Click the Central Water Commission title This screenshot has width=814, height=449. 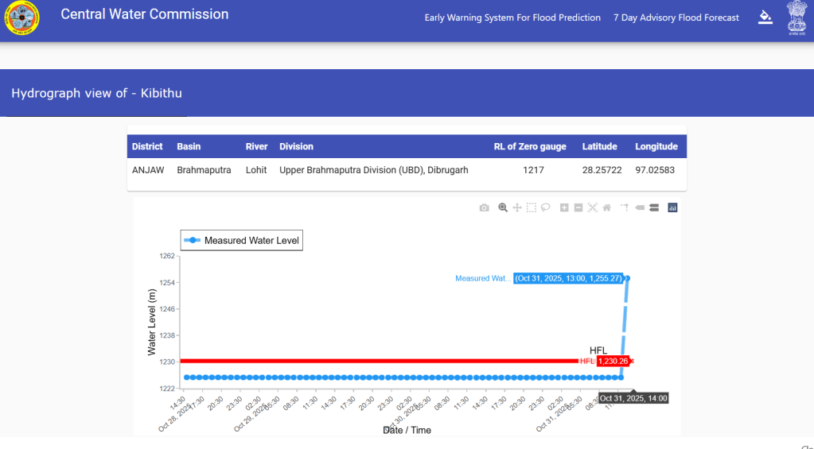point(145,14)
